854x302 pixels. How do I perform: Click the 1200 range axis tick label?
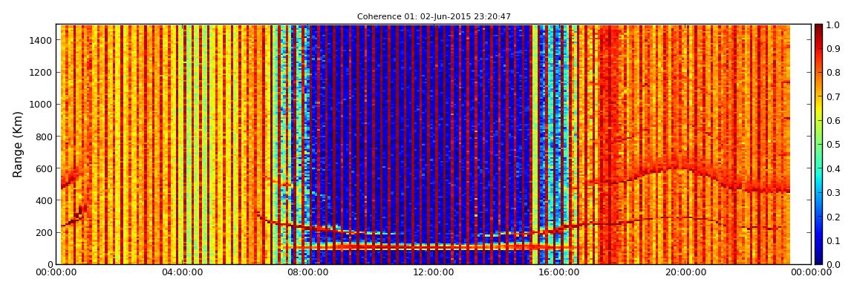click(42, 72)
